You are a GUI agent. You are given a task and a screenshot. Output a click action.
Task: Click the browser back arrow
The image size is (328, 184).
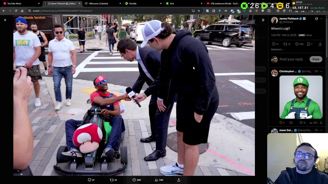(x=4, y=11)
